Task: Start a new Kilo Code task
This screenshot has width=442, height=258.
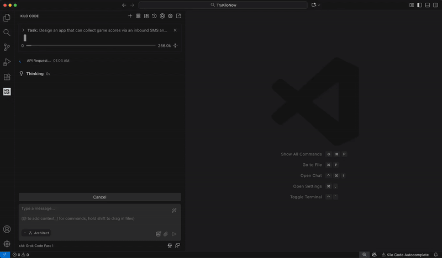Action: tap(130, 16)
